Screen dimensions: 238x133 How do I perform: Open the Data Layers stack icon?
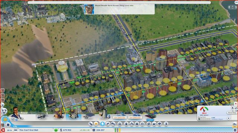[x=235, y=130]
